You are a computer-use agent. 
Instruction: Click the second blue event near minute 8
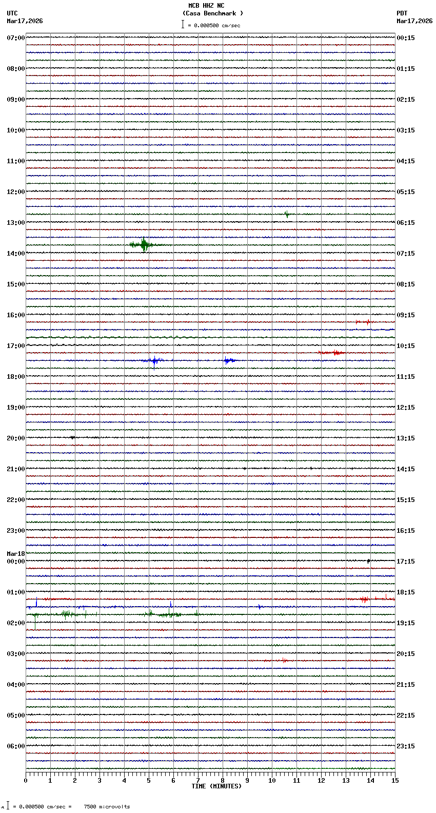[229, 361]
